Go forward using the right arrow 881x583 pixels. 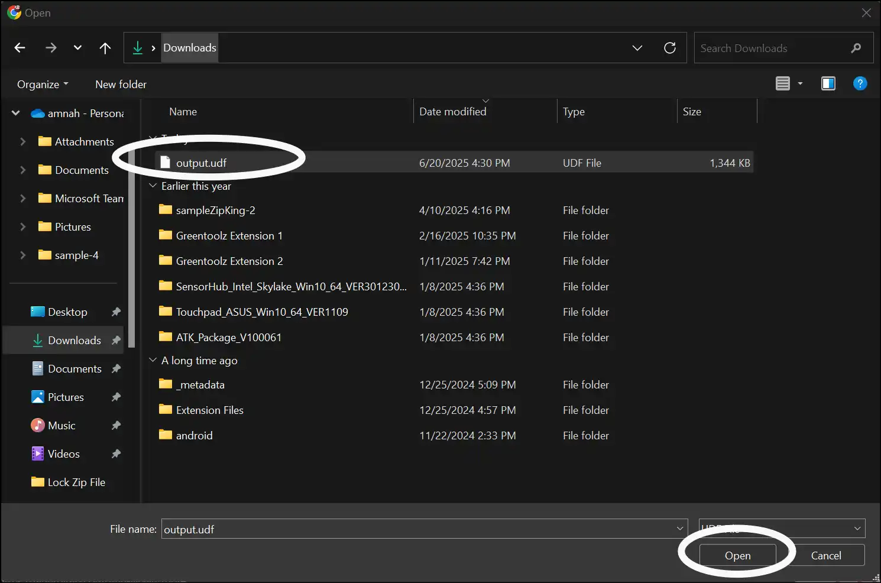[51, 48]
